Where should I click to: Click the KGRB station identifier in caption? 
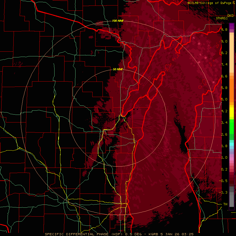153,234
